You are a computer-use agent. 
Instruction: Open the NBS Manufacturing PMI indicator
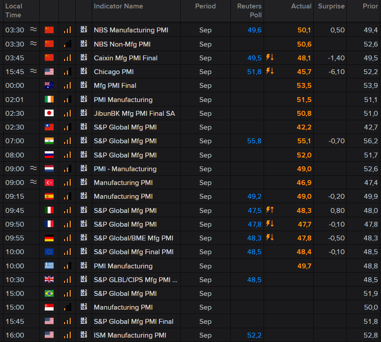click(131, 30)
